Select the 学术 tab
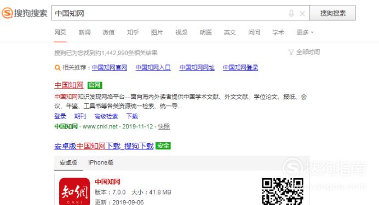Viewport: 379px width, 205px height. [278, 33]
